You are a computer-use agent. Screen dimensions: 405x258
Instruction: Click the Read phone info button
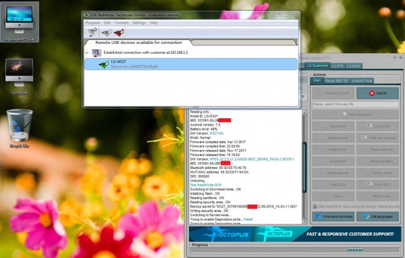[x=333, y=93]
